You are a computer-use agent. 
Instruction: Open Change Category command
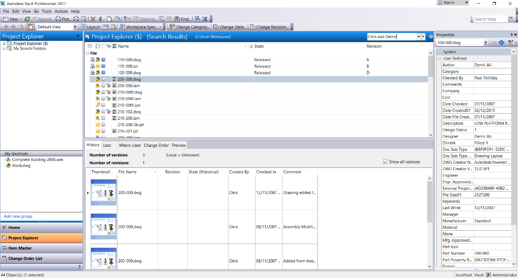click(x=189, y=27)
